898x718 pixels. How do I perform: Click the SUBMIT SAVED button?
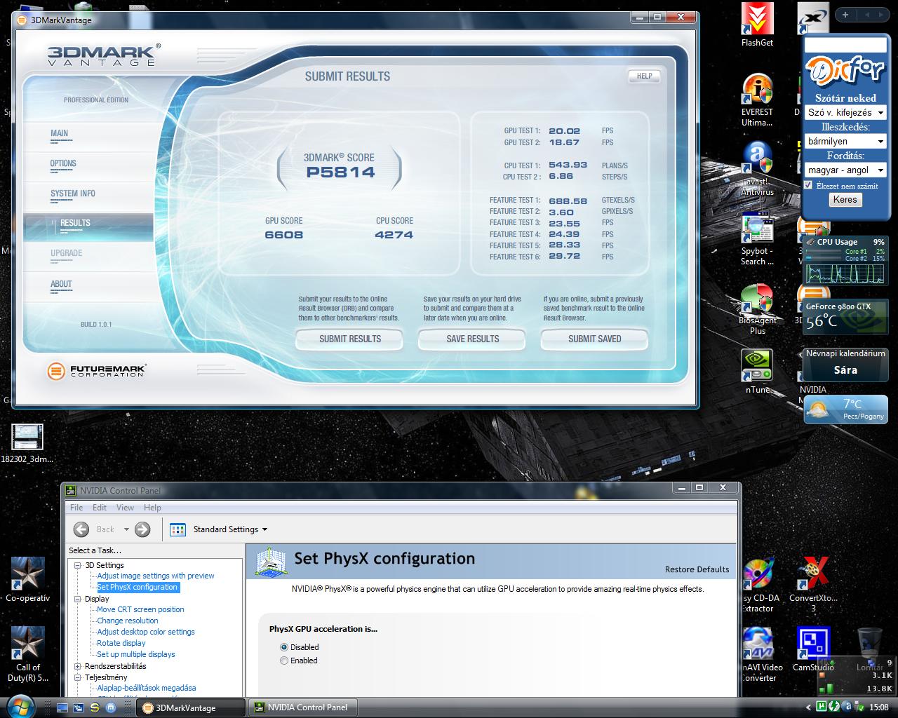594,339
